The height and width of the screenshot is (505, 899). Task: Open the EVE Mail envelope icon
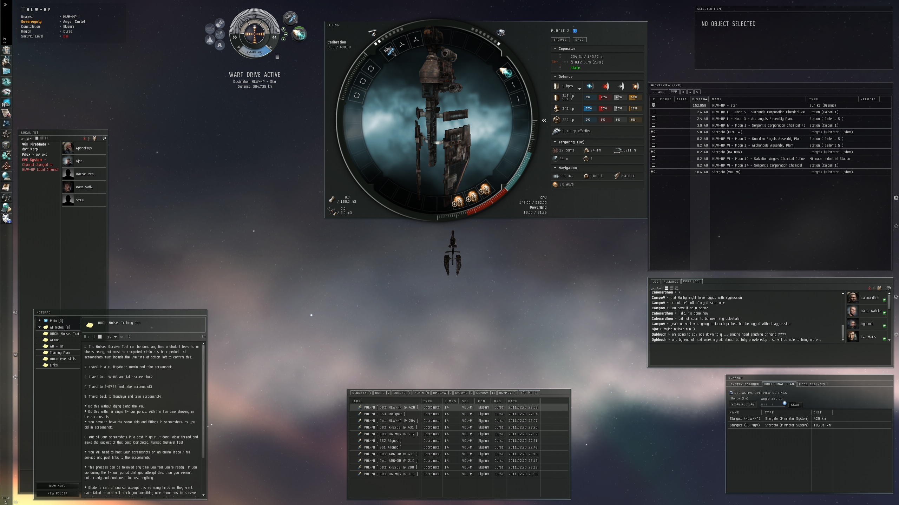click(x=6, y=71)
